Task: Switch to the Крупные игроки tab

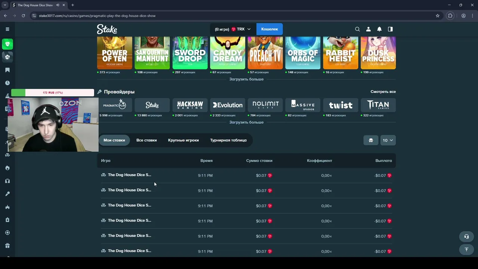Action: click(183, 140)
